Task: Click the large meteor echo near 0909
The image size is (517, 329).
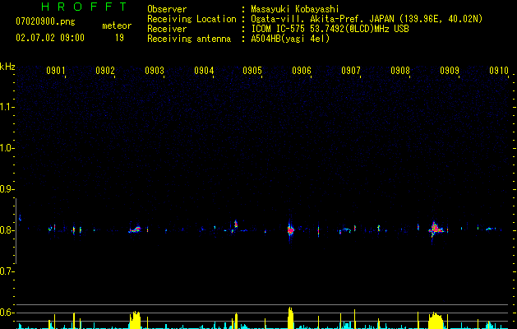Action: [x=436, y=229]
